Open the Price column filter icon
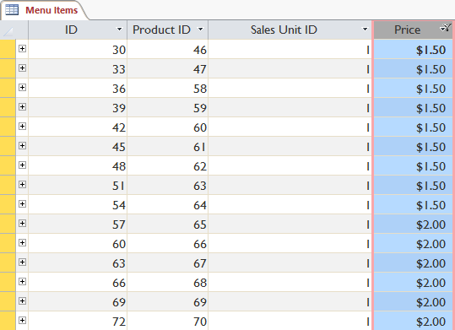455x330 pixels. click(446, 28)
